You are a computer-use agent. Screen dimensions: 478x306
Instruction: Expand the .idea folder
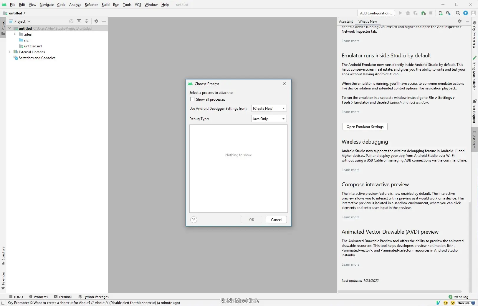[15, 34]
